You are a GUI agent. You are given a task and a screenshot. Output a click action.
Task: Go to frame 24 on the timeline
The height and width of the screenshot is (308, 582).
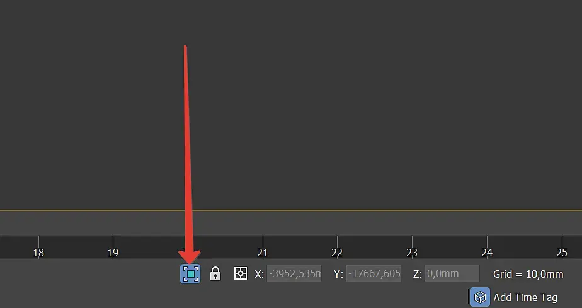pyautogui.click(x=487, y=253)
